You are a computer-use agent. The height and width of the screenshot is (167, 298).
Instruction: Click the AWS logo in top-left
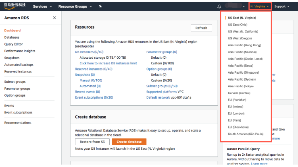click(15, 6)
